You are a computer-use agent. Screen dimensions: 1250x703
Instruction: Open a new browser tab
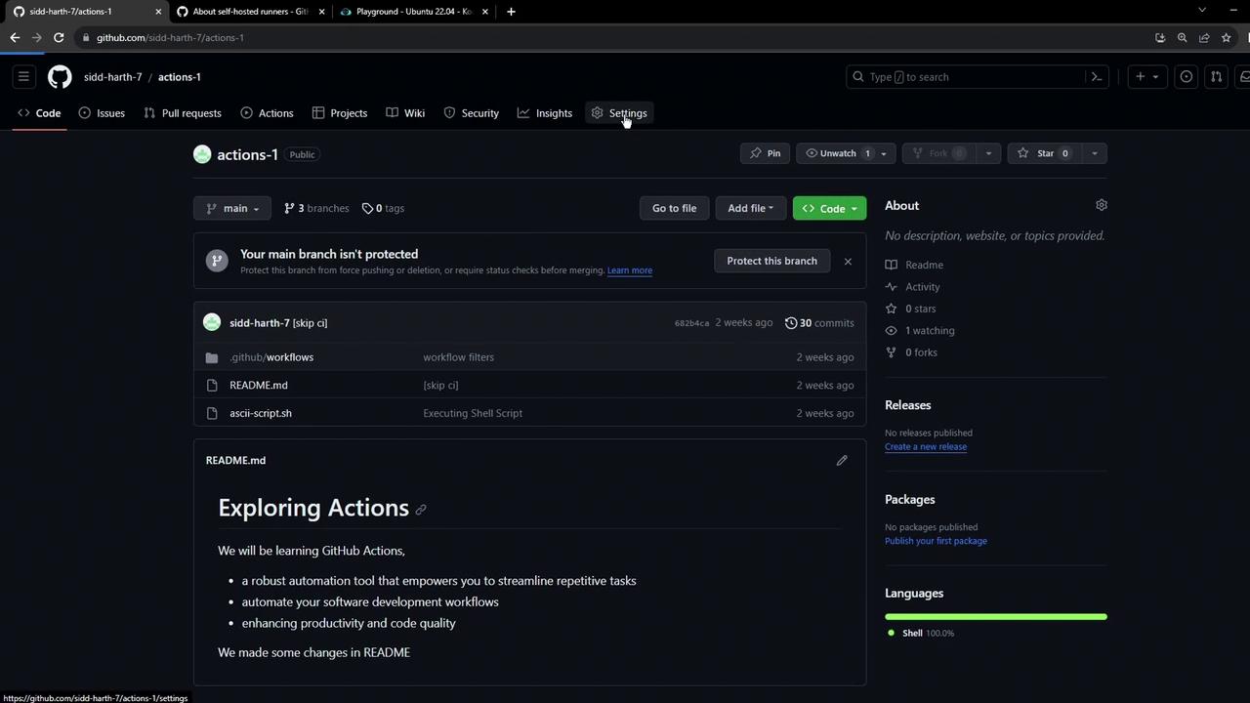point(511,12)
